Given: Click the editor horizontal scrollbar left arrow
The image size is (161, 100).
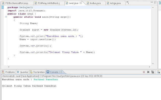Looking at the screenshot, I should [9, 67].
